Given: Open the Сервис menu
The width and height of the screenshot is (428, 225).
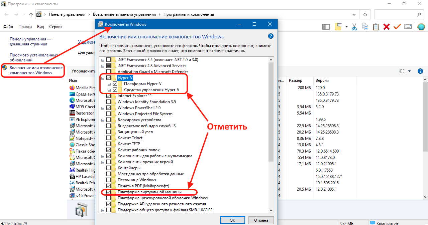Looking at the screenshot, I should click(x=56, y=27).
